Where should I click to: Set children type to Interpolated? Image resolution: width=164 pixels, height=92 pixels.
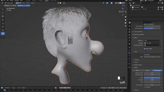[157, 71]
